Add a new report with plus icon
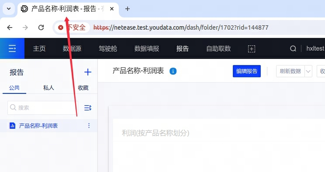 (x=88, y=72)
